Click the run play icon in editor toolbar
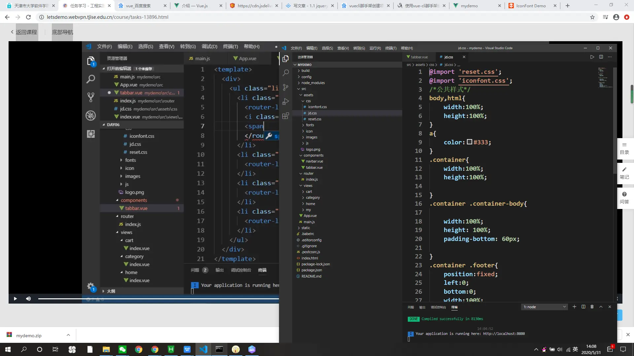The height and width of the screenshot is (356, 634). [x=592, y=57]
